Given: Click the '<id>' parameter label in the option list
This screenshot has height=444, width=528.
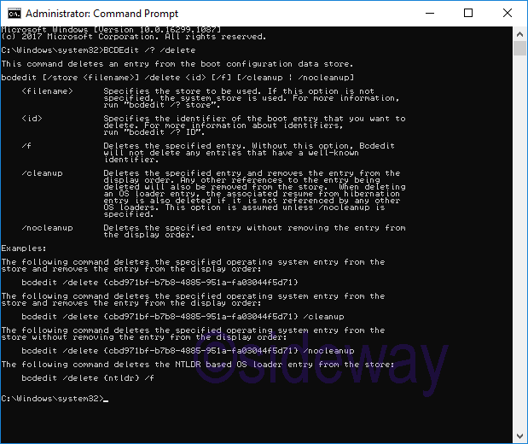Looking at the screenshot, I should (x=32, y=119).
